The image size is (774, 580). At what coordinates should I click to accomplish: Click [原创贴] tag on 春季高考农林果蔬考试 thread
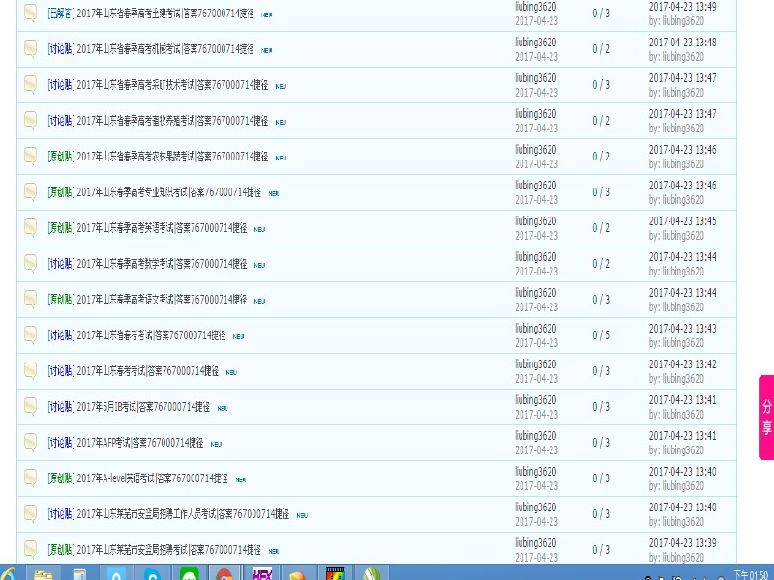point(61,156)
